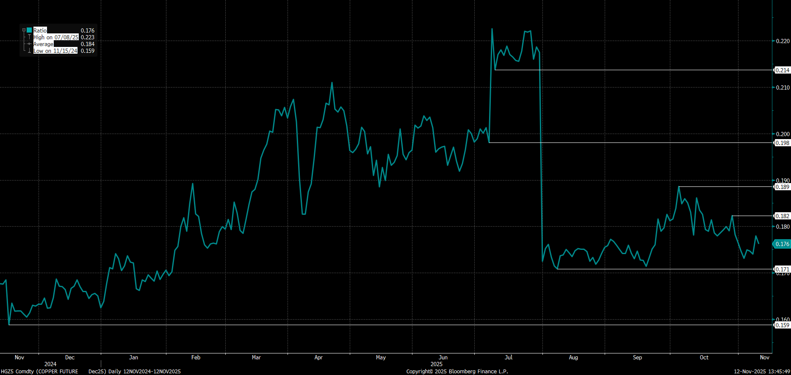791x375 pixels.
Task: Click the Average marker icon in legend
Action: [x=29, y=44]
